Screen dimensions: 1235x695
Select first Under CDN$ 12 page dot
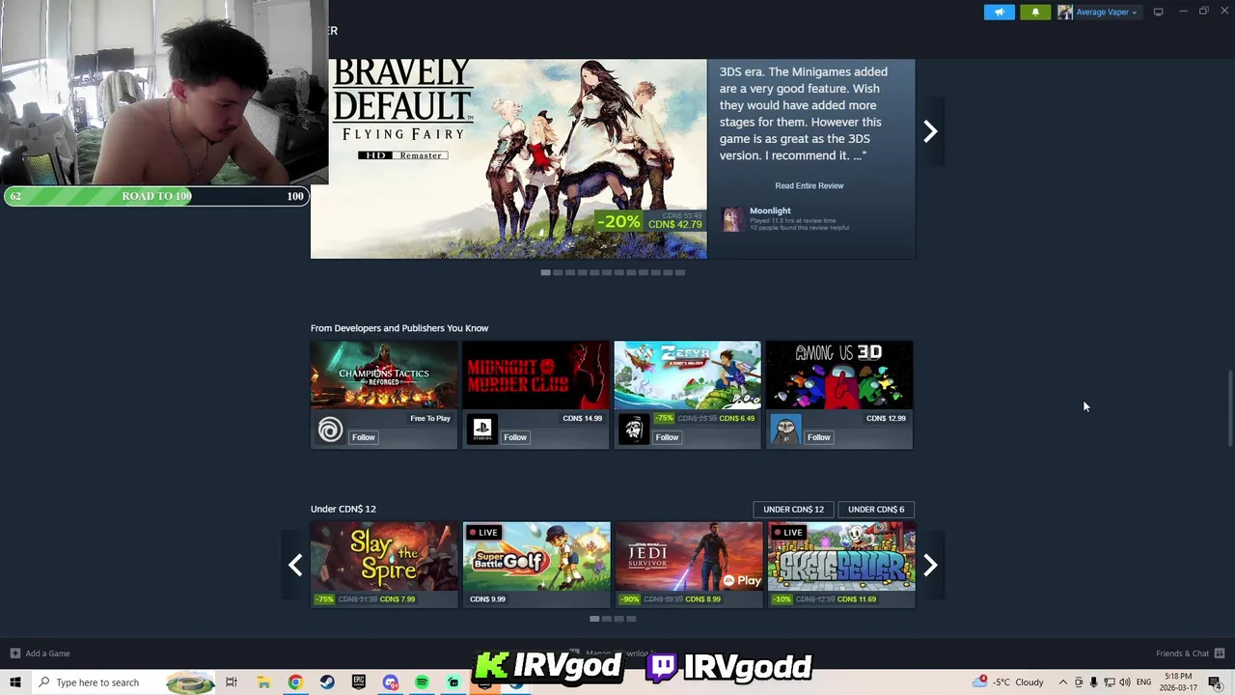click(x=594, y=619)
